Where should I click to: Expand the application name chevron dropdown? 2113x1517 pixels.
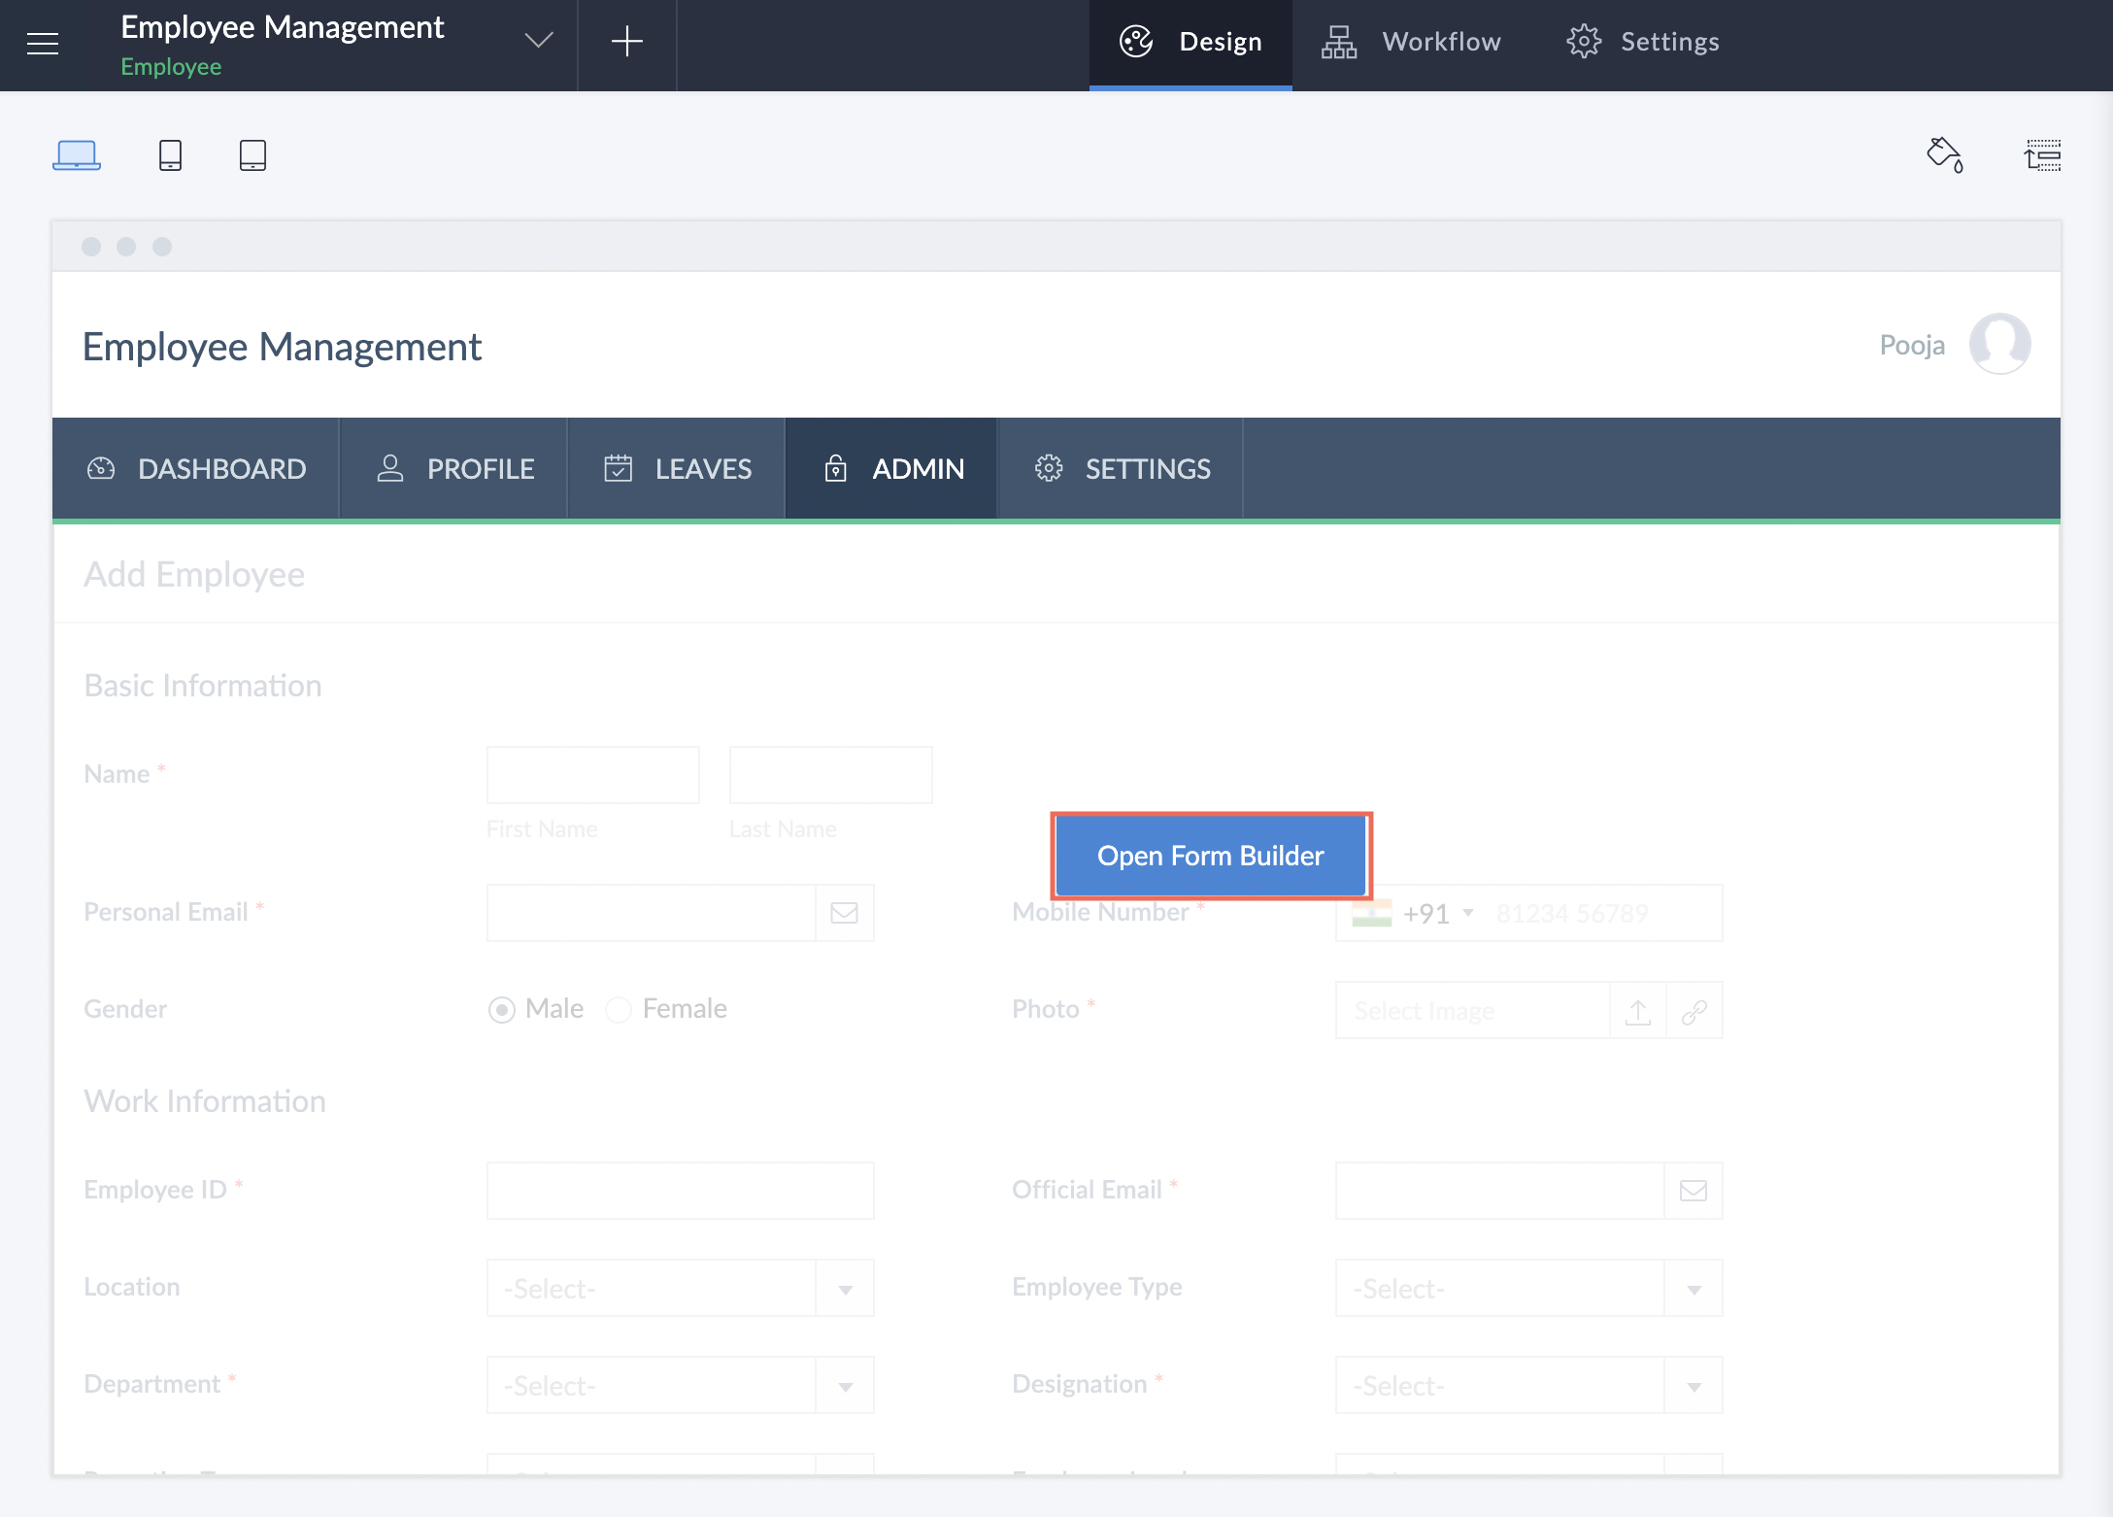[539, 41]
